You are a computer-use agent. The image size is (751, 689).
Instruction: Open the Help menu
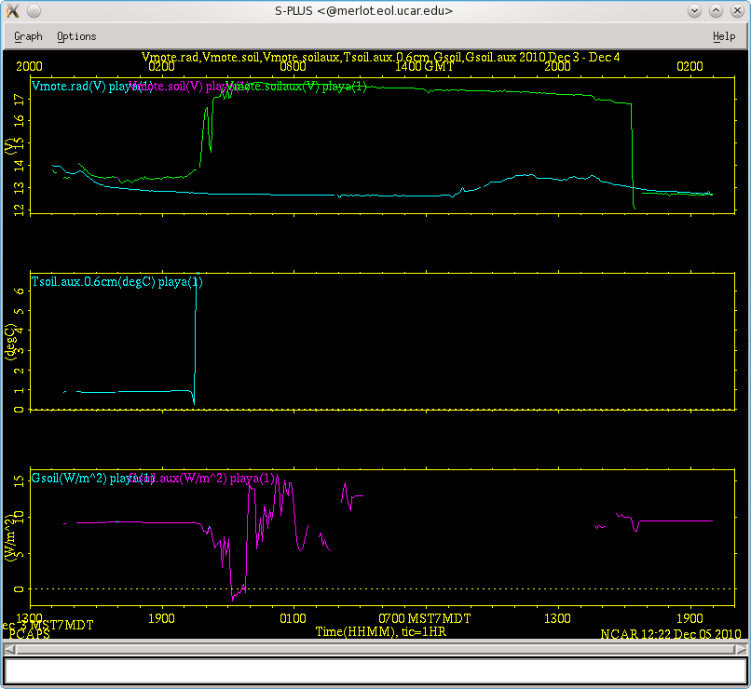coord(723,36)
